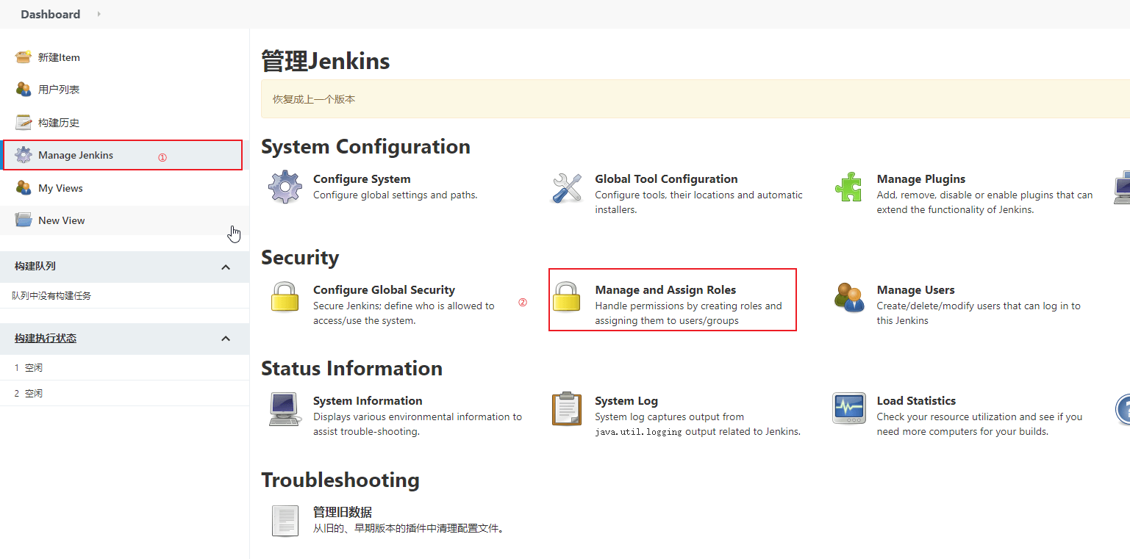
Task: Open the My Views sidebar link
Action: (60, 188)
